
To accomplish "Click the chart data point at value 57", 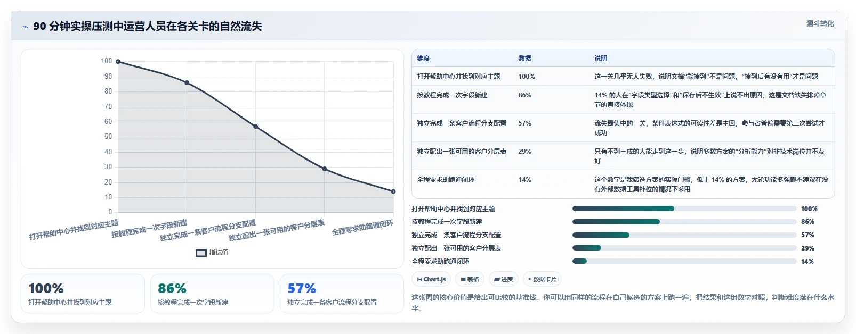I will click(256, 127).
